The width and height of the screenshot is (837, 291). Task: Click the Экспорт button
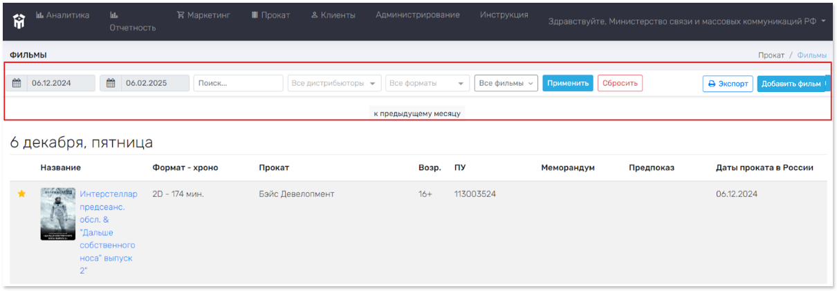[x=728, y=84]
